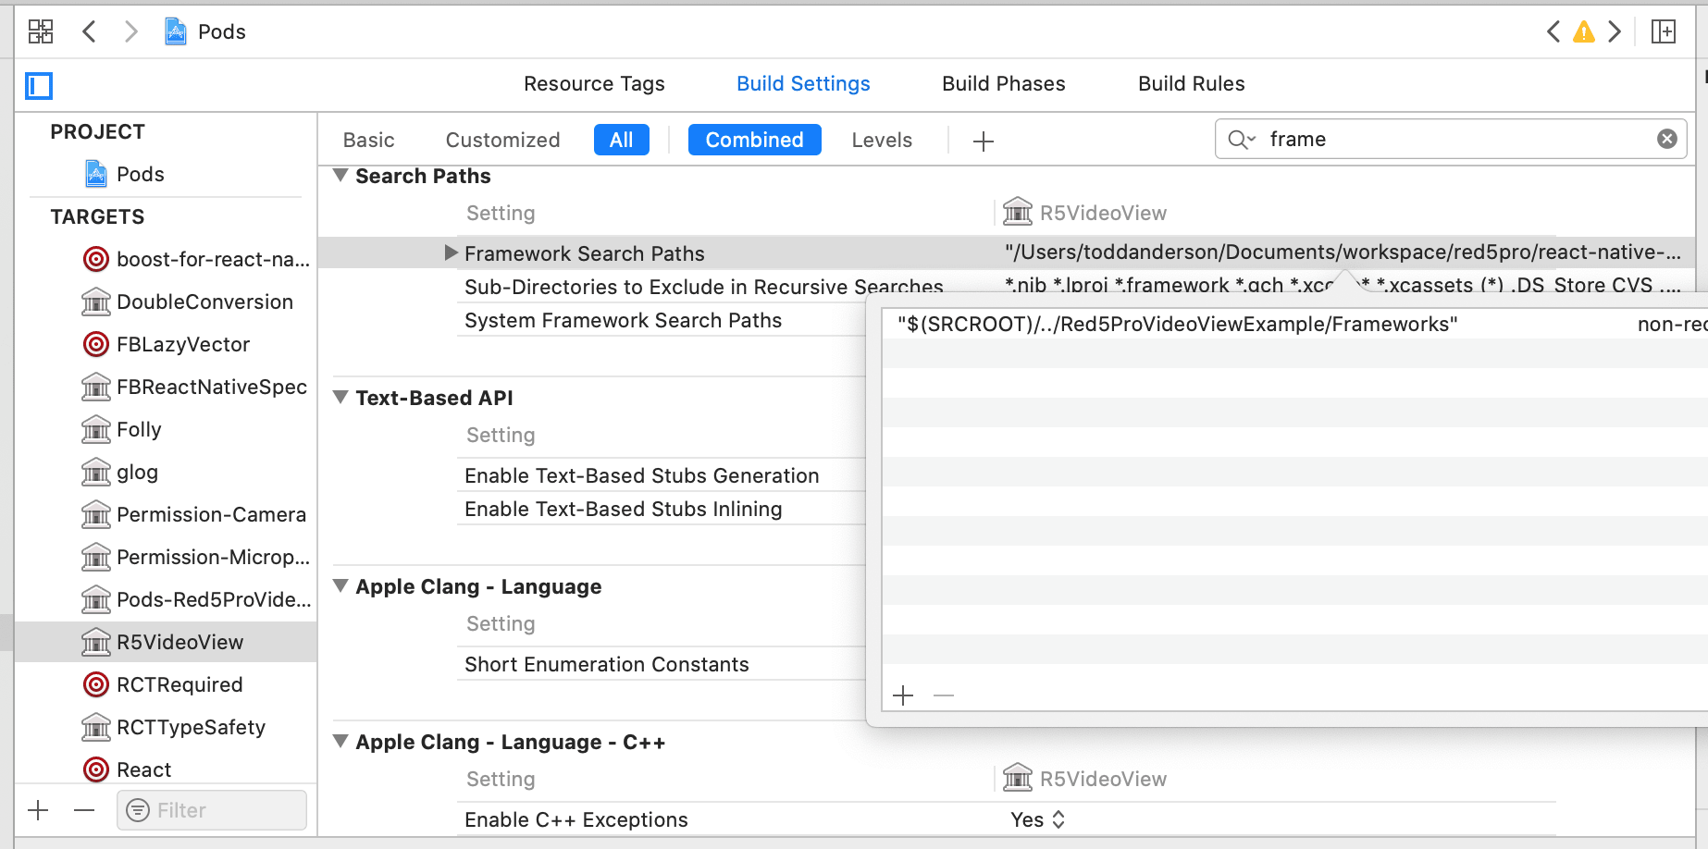Add a new framework search path entry
This screenshot has width=1708, height=849.
pos(902,695)
